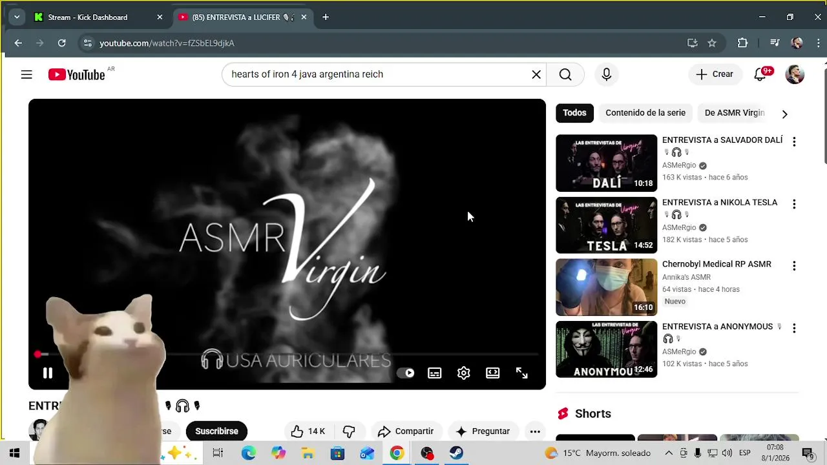
Task: Run search with the magnifier button
Action: pyautogui.click(x=565, y=74)
